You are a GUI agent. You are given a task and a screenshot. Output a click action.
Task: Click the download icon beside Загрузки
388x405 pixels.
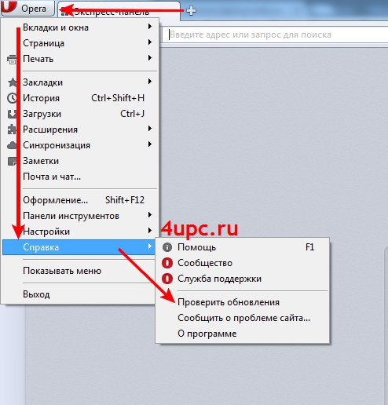(x=12, y=114)
